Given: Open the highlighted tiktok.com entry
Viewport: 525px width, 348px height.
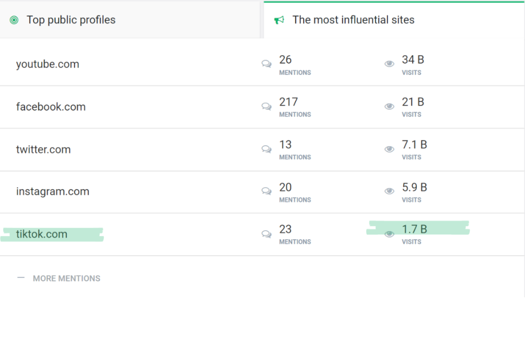Looking at the screenshot, I should pos(42,234).
